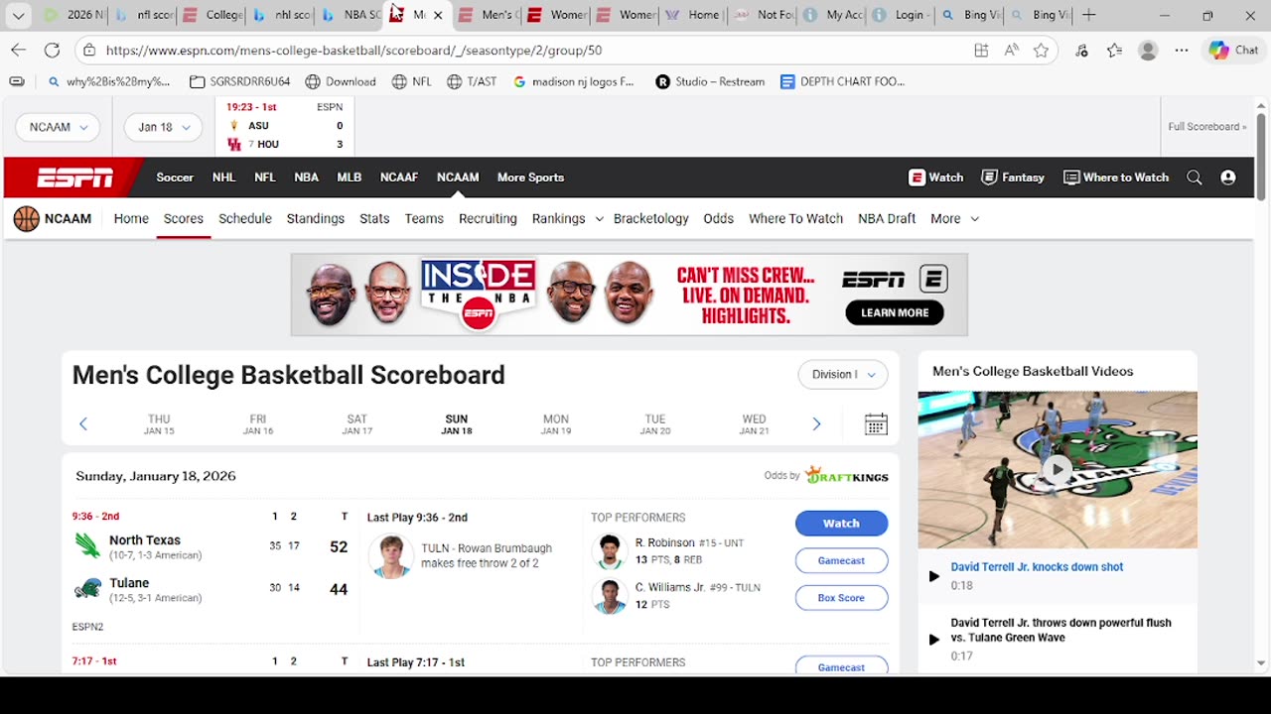
Task: Open the Tulane team link
Action: pos(129,583)
